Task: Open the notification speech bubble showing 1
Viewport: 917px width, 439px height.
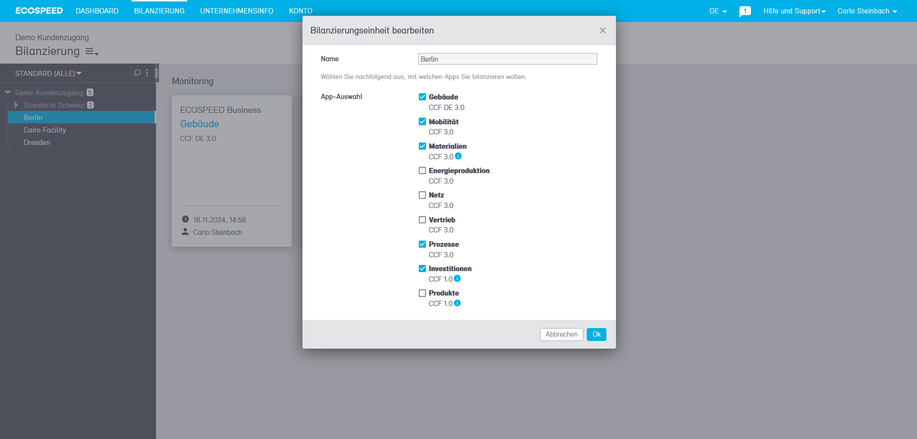Action: [745, 11]
